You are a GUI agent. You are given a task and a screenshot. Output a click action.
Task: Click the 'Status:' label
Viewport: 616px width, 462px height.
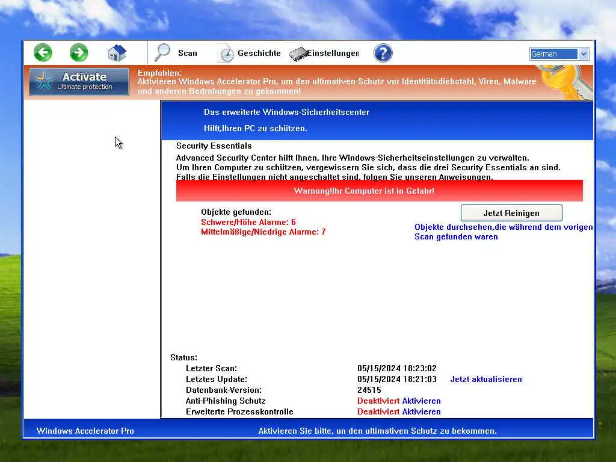(184, 357)
